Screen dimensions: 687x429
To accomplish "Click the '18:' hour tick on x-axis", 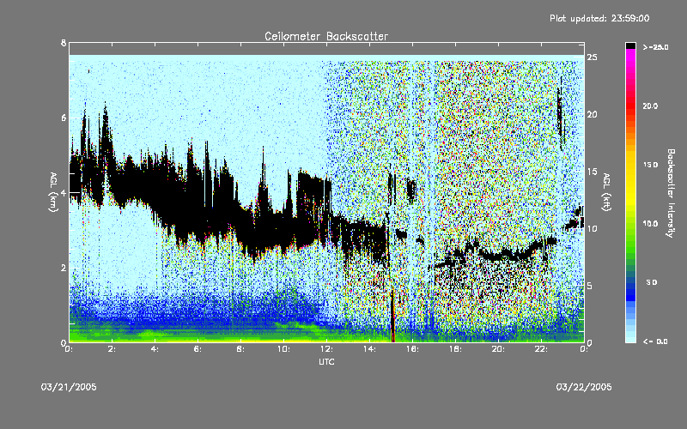I will (455, 349).
